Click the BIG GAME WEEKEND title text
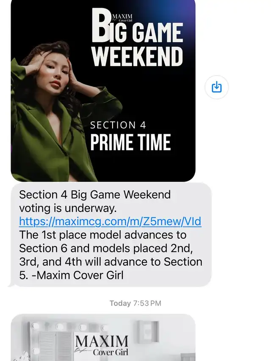The image size is (271, 361). pos(138,38)
